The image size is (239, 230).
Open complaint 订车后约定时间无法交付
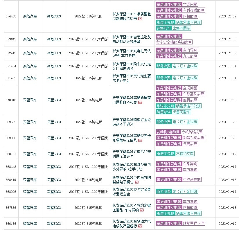pos(132,154)
